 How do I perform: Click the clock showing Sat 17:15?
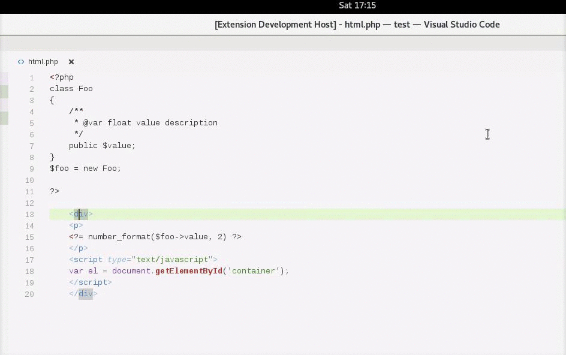click(357, 5)
